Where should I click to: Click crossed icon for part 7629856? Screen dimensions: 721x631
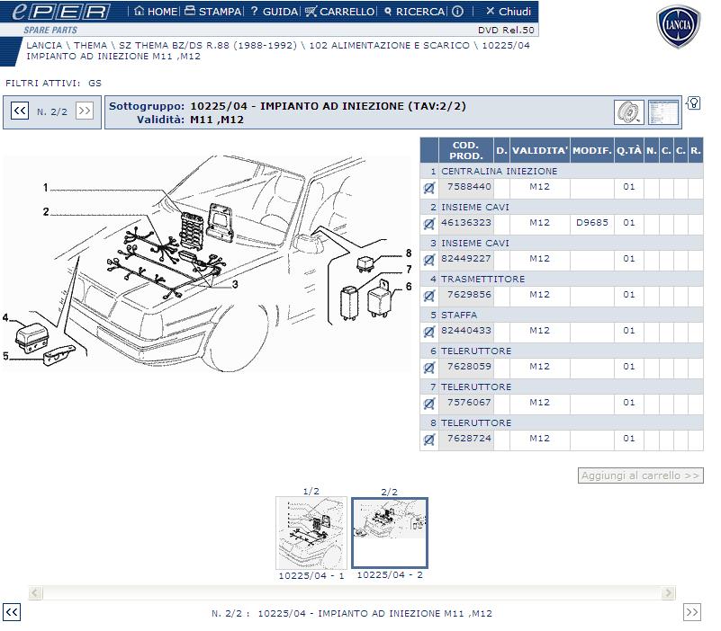(x=428, y=296)
